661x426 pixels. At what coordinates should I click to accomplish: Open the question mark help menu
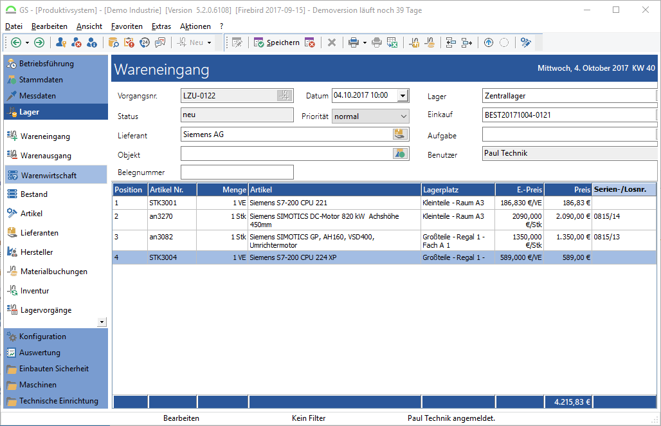point(221,26)
